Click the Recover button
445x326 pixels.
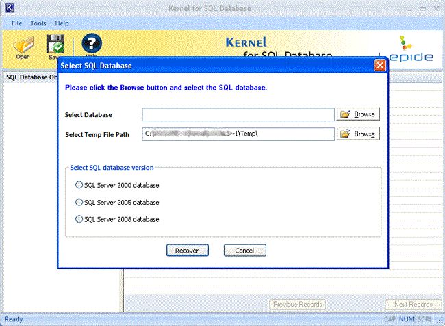tap(188, 251)
